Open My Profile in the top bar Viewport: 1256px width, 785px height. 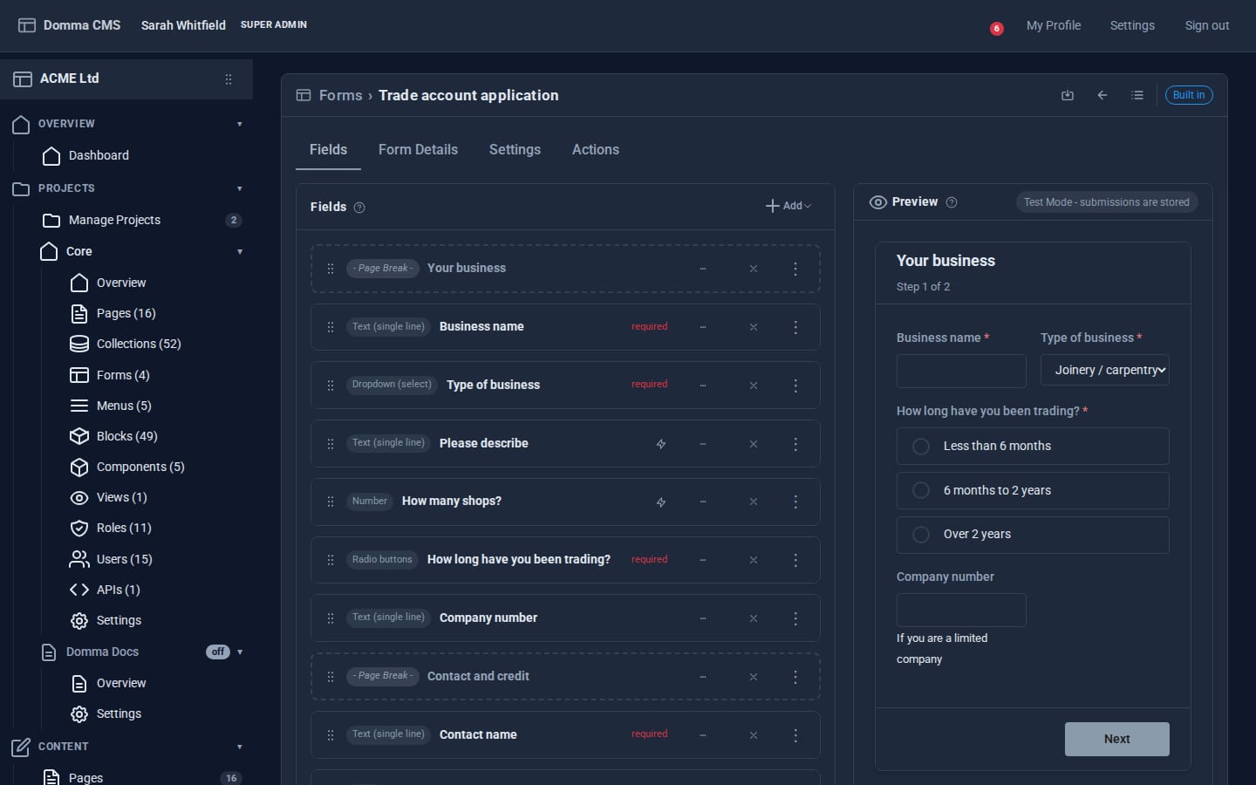(x=1054, y=25)
